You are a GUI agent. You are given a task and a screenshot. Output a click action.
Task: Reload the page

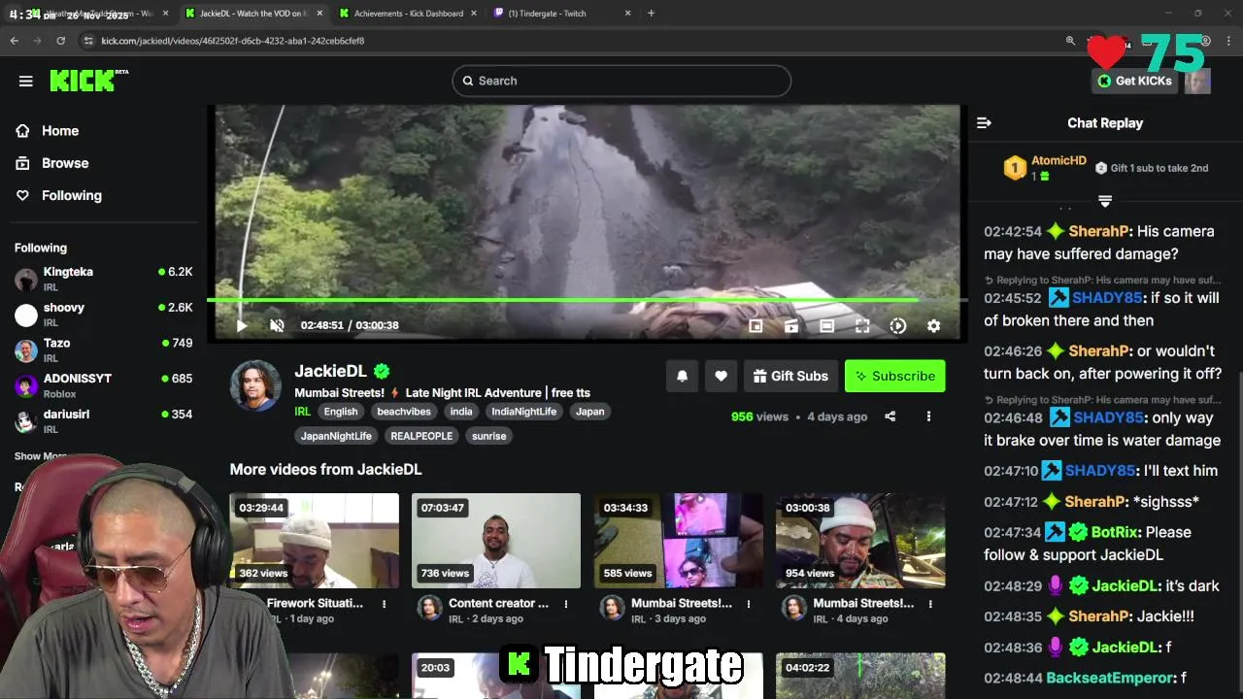tap(60, 41)
